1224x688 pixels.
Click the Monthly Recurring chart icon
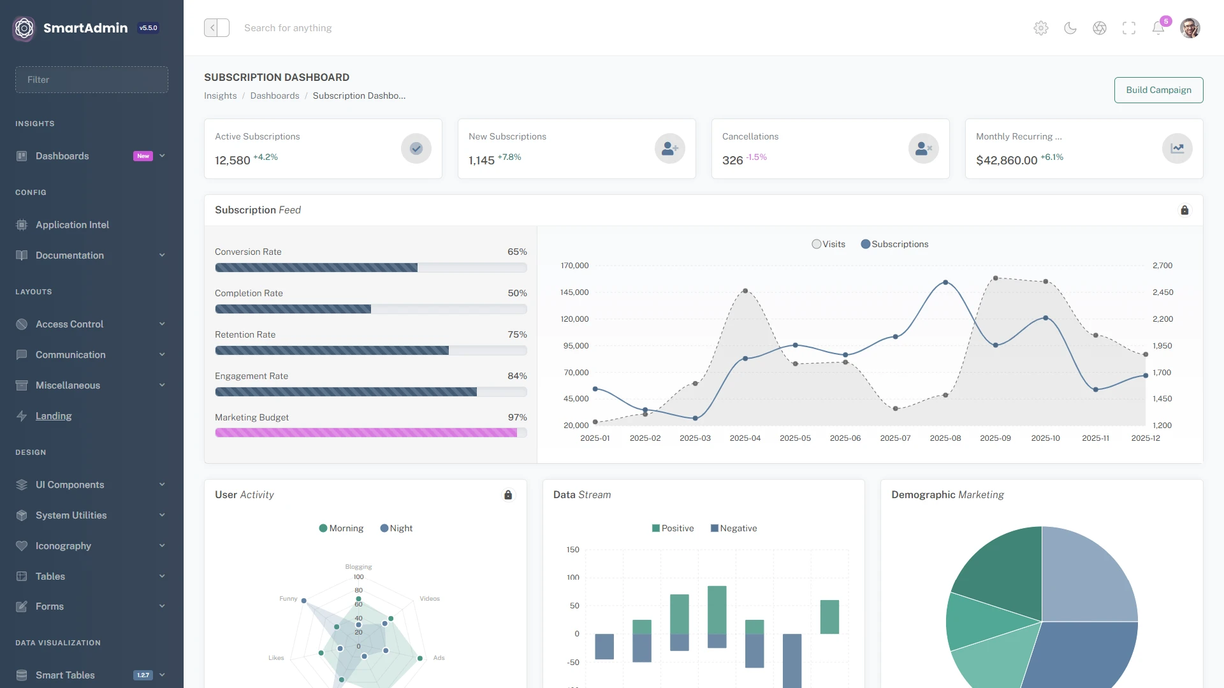click(1177, 148)
